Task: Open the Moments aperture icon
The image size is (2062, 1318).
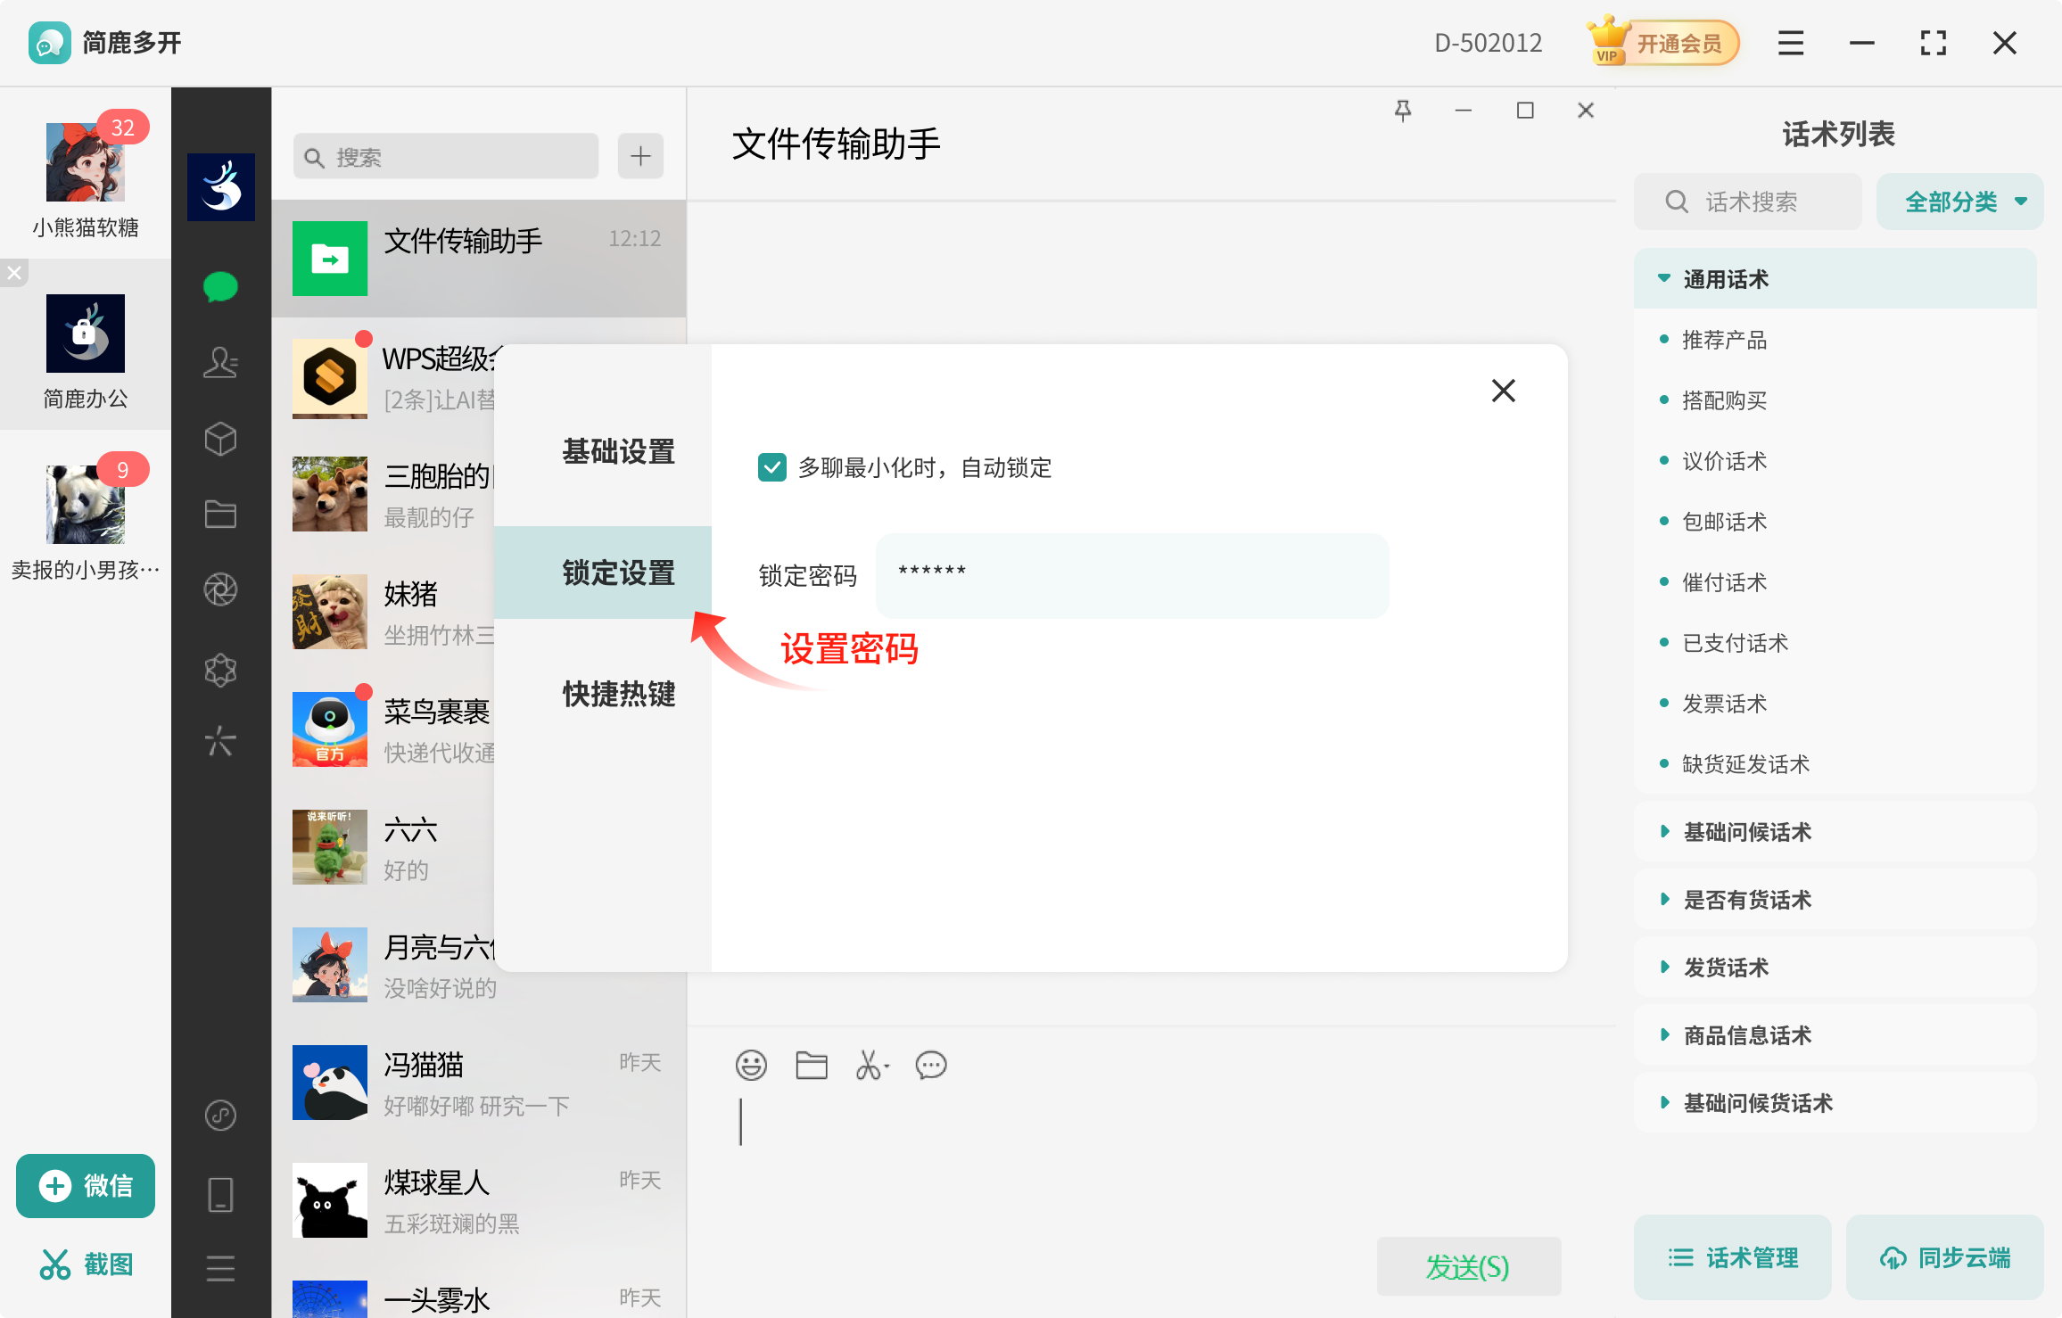Action: [x=220, y=589]
